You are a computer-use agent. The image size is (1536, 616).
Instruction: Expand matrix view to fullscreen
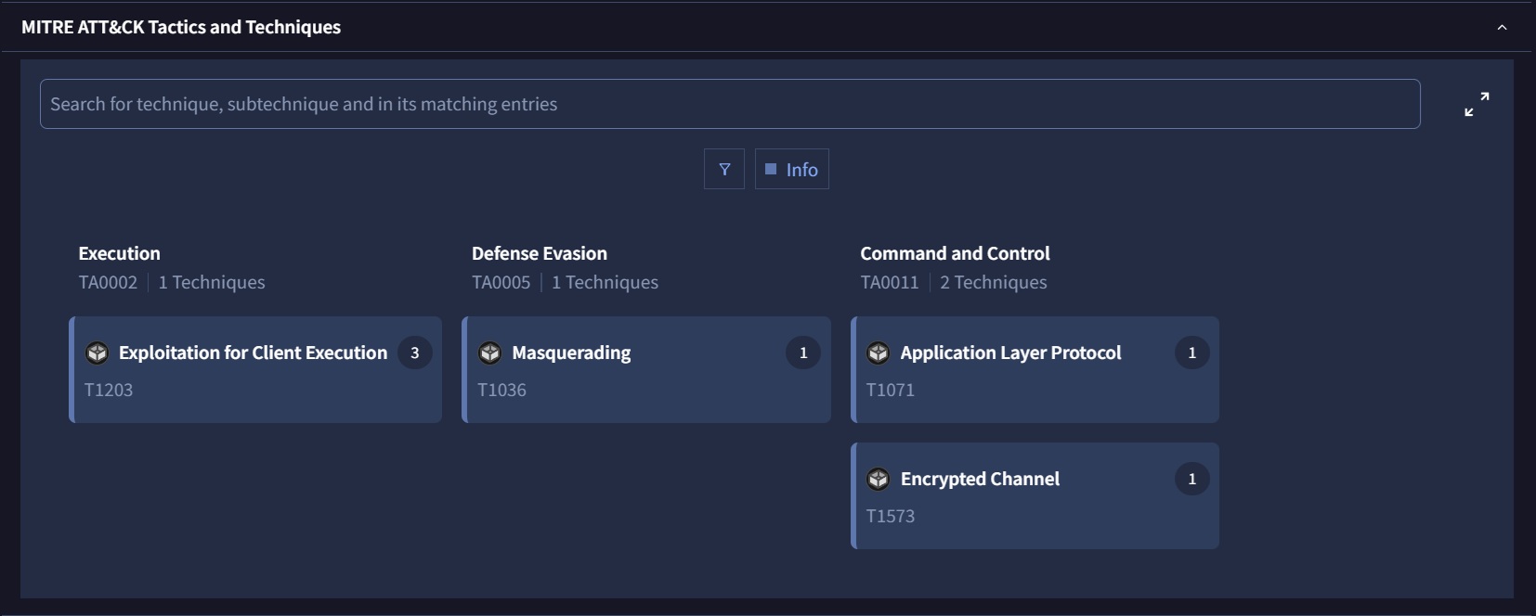click(1477, 104)
